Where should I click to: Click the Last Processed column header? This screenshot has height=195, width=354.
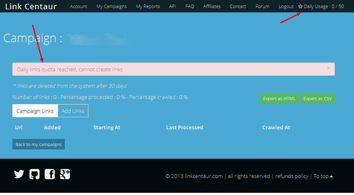185,127
